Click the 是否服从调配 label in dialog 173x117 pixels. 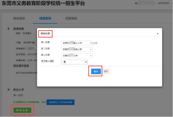click(48, 61)
